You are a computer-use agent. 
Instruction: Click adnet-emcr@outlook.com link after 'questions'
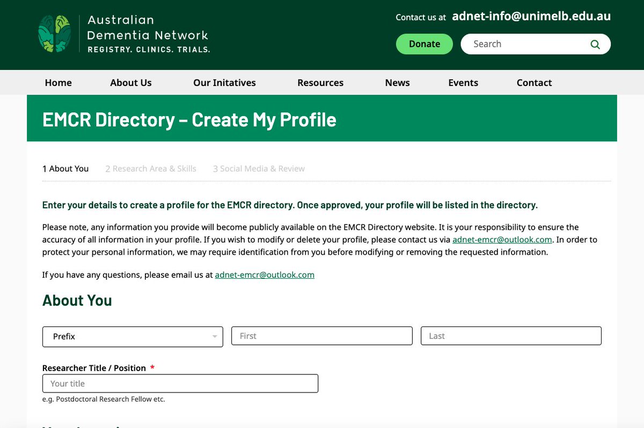coord(265,274)
